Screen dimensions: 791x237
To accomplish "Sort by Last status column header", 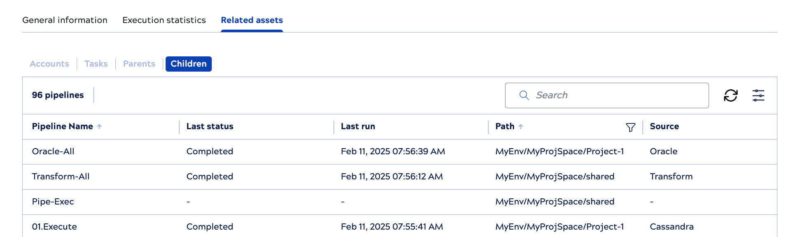I will pyautogui.click(x=210, y=126).
